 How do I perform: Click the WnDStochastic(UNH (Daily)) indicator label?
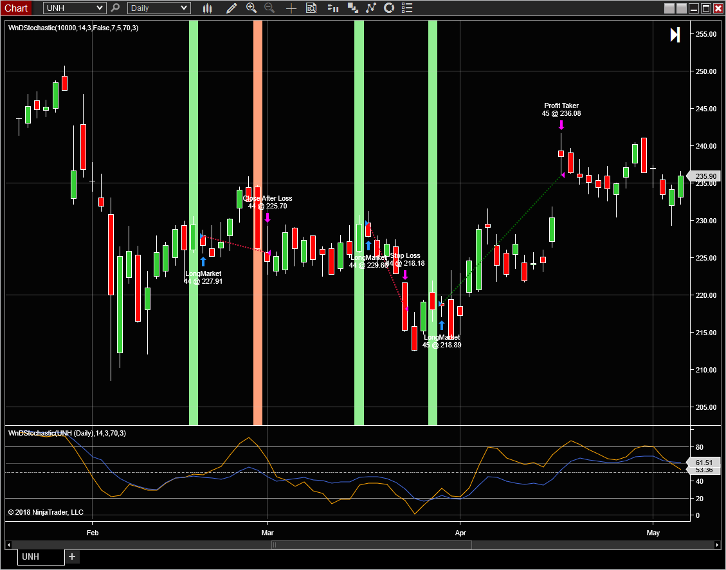(x=67, y=434)
